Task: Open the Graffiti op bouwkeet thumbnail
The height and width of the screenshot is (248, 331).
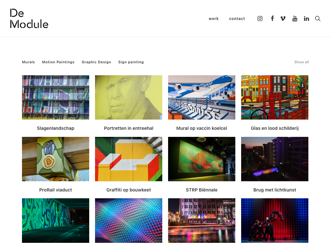Action: point(129,159)
